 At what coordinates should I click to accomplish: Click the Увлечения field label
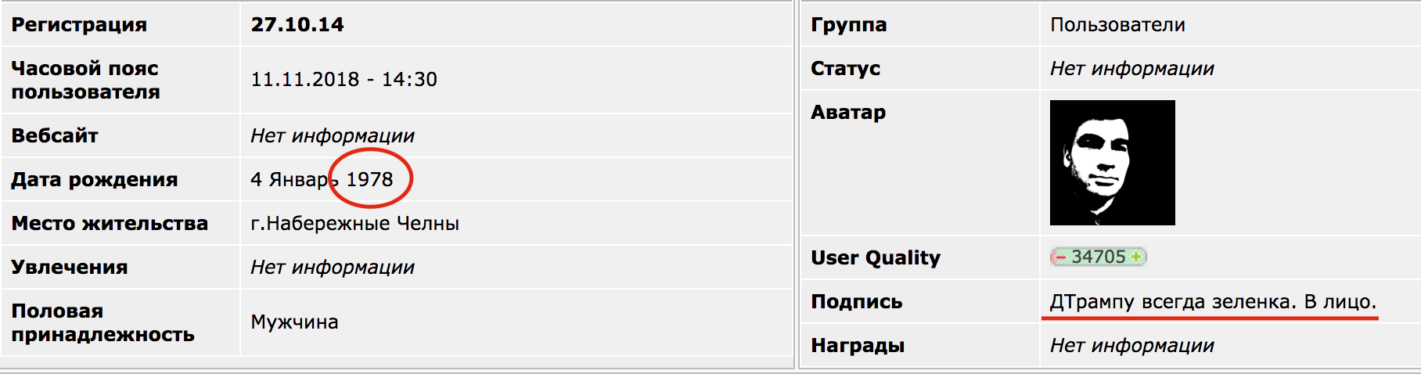(70, 267)
